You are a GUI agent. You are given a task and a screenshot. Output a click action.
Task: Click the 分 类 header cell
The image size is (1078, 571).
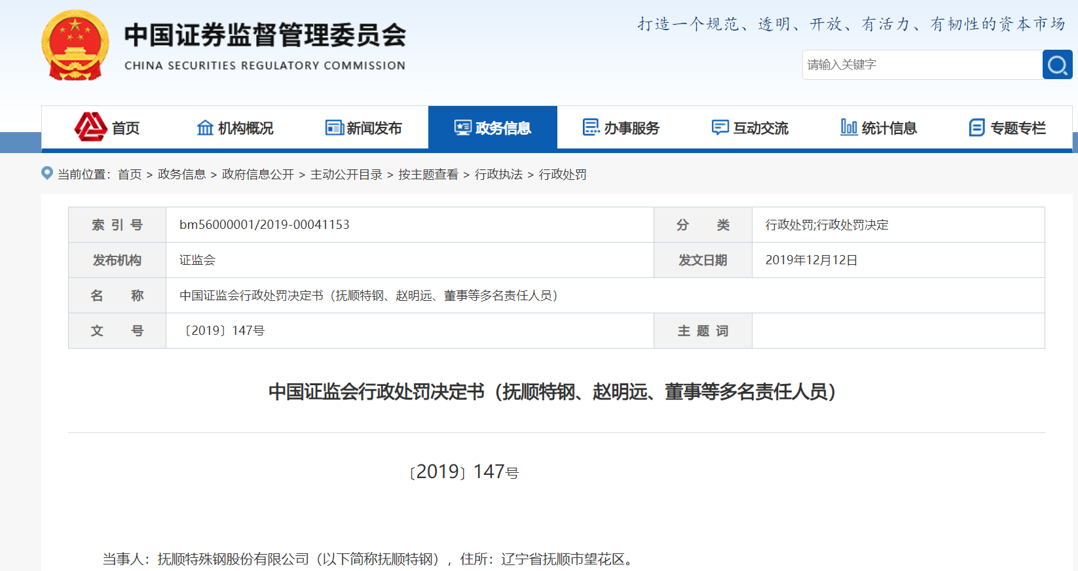click(703, 225)
